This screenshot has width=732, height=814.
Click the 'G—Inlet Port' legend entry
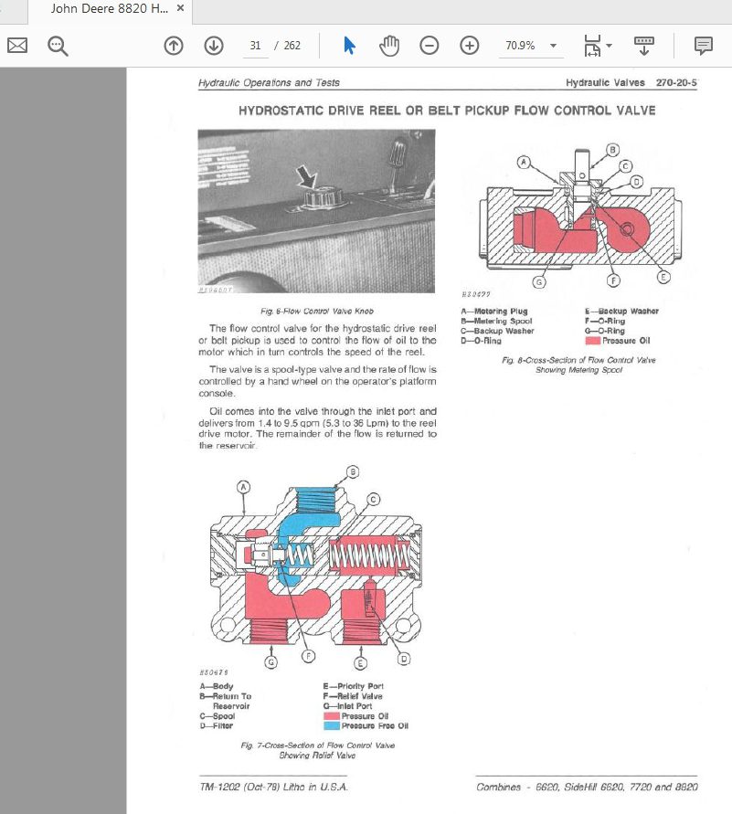pyautogui.click(x=347, y=706)
